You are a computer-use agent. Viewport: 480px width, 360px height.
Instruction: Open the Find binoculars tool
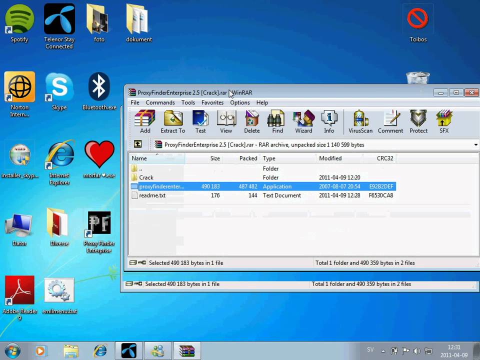[x=277, y=122]
